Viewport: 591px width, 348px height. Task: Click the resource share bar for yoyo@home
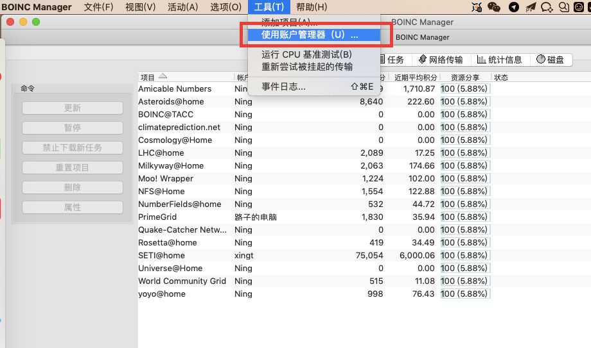(465, 294)
